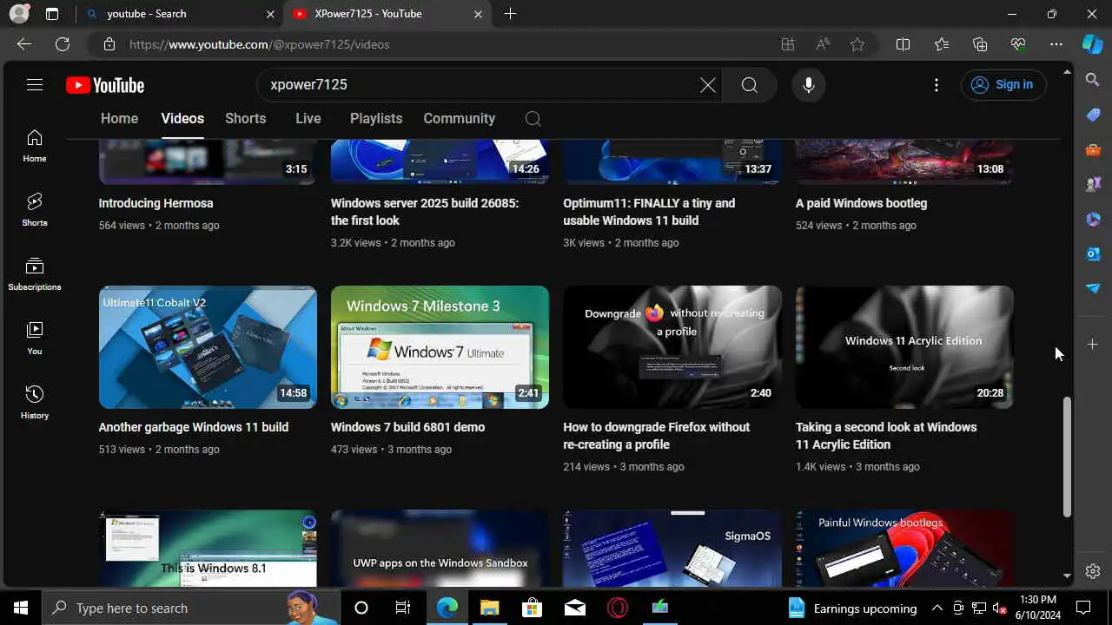The height and width of the screenshot is (625, 1112).
Task: Search within the channel using magnifier
Action: click(x=533, y=119)
